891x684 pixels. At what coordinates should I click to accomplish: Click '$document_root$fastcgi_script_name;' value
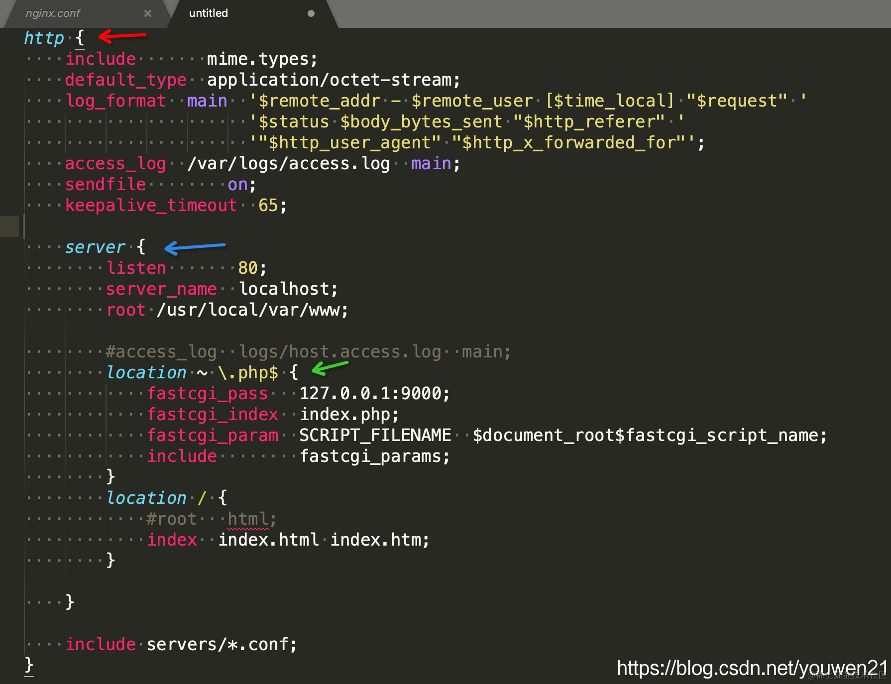[650, 436]
